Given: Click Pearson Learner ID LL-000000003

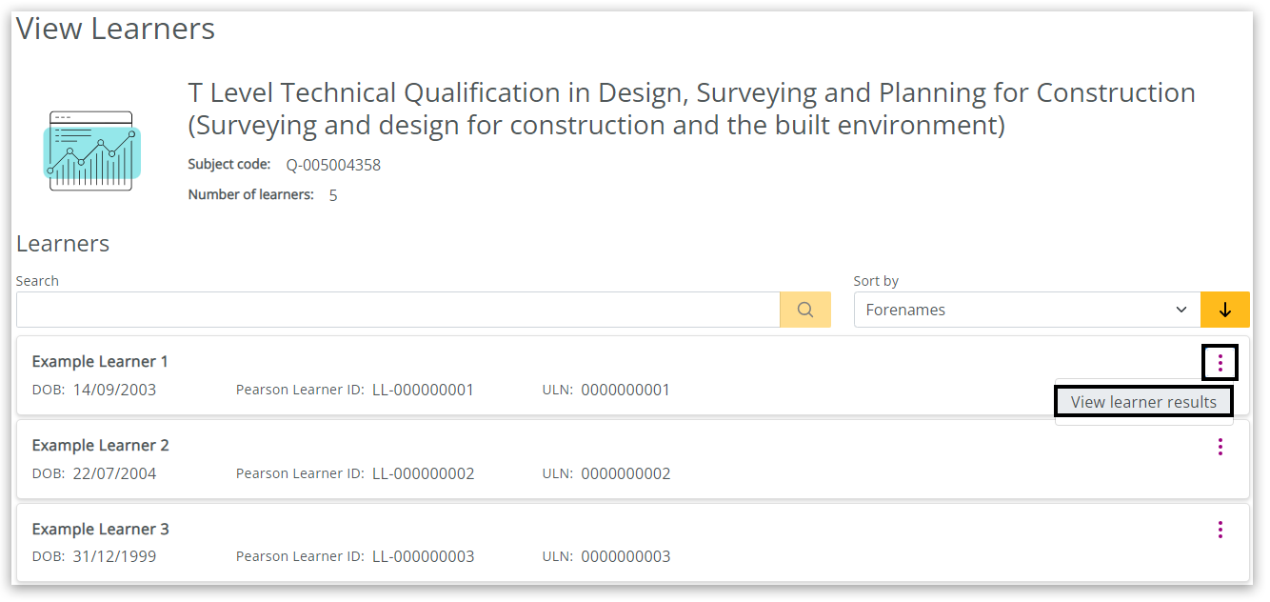Looking at the screenshot, I should [x=423, y=556].
